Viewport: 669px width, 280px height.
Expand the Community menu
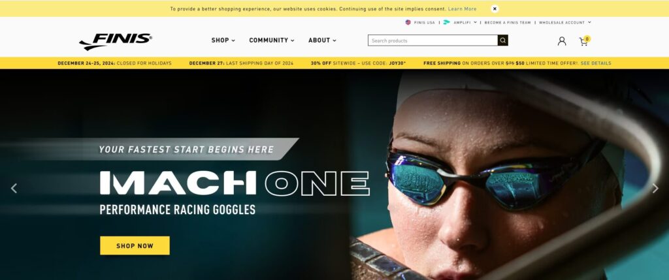pyautogui.click(x=271, y=40)
